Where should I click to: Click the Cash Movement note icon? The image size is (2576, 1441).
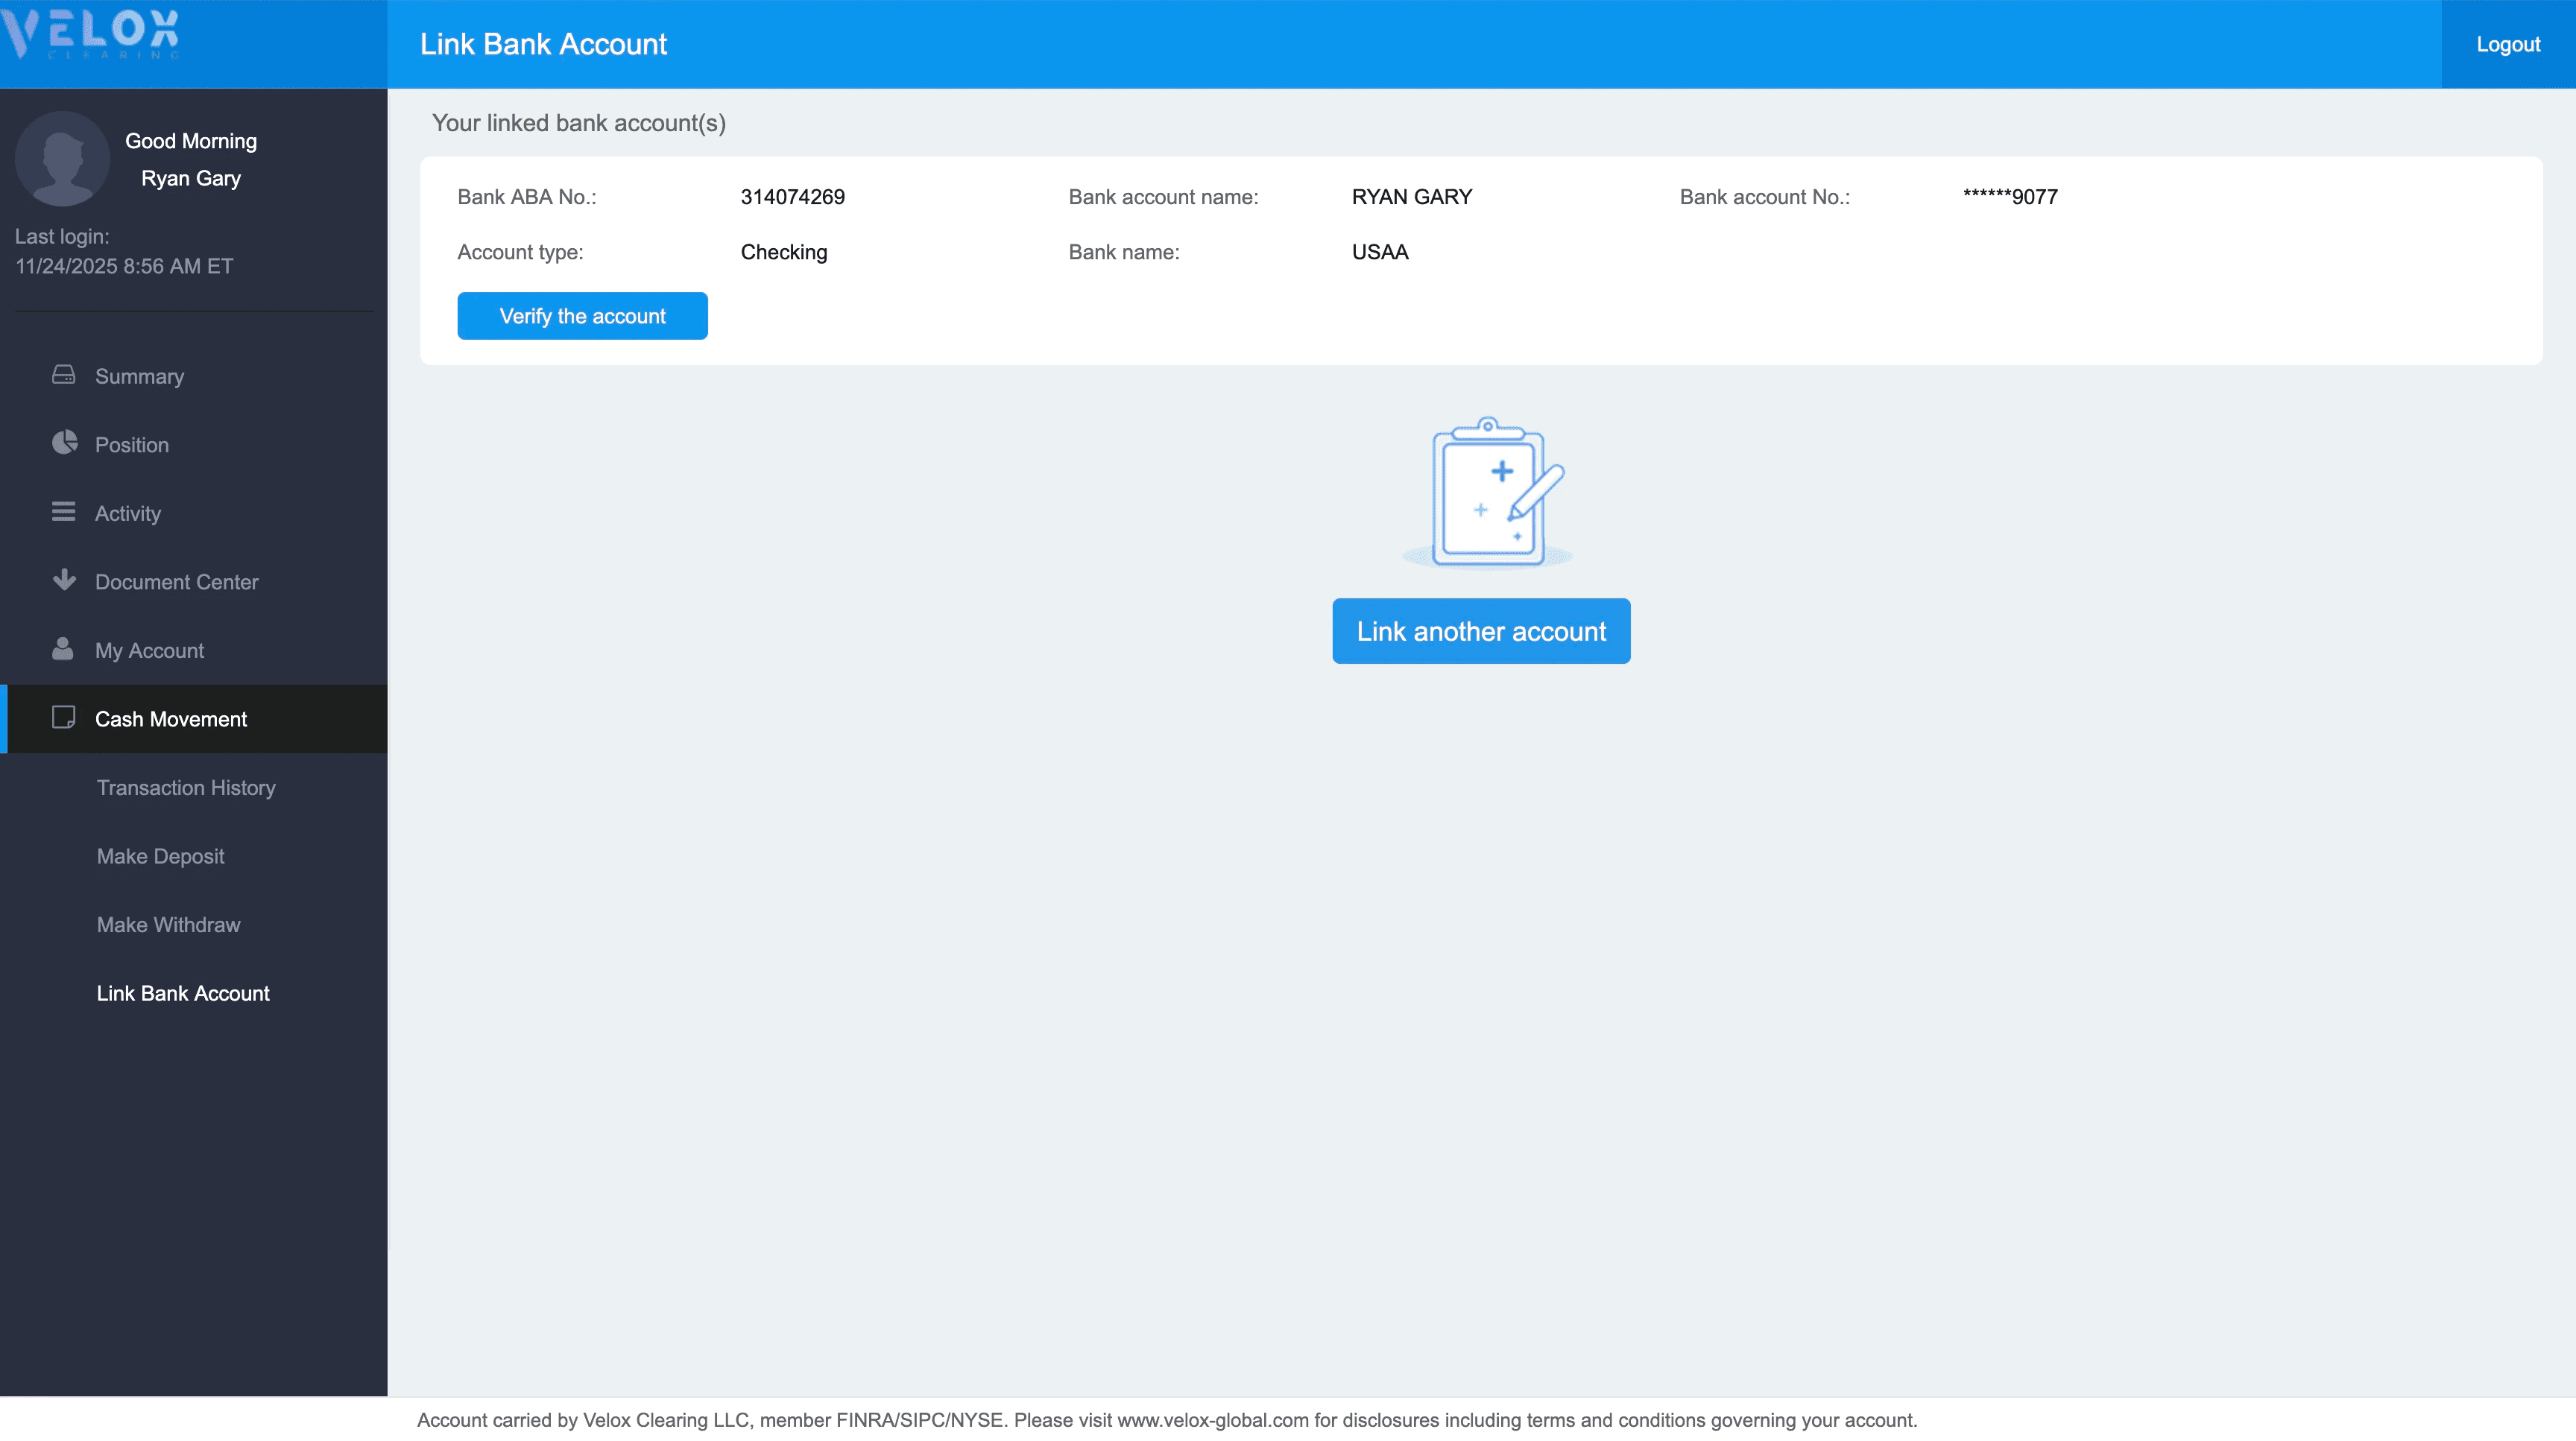[x=64, y=718]
